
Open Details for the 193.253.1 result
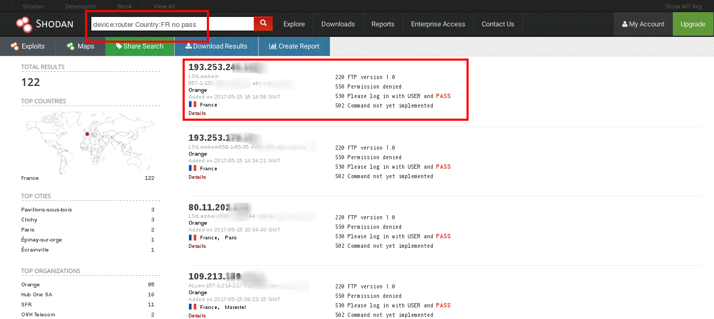point(197,177)
